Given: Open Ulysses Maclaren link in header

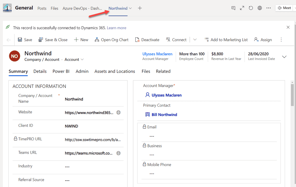Looking at the screenshot, I should (157, 54).
